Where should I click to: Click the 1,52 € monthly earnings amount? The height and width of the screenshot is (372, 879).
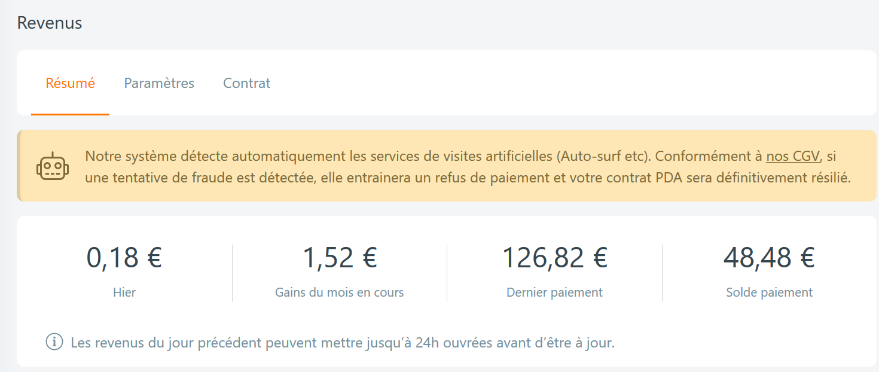pos(340,258)
